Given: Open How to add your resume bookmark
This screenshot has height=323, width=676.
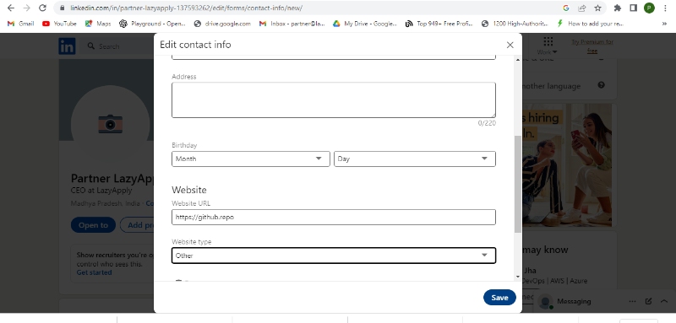Looking at the screenshot, I should 590,24.
